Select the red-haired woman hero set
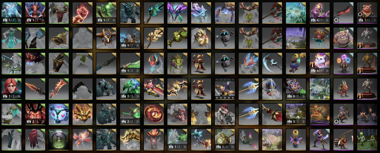The width and height of the screenshot is (380, 153). click(12, 89)
